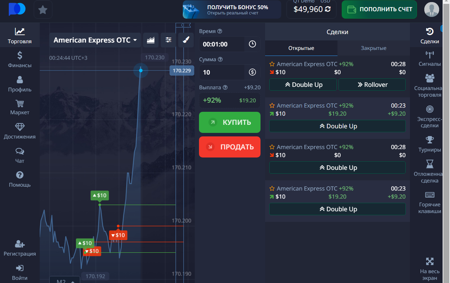The width and height of the screenshot is (450, 283).
Task: Click help icon next to Выплата
Action: coord(225,88)
